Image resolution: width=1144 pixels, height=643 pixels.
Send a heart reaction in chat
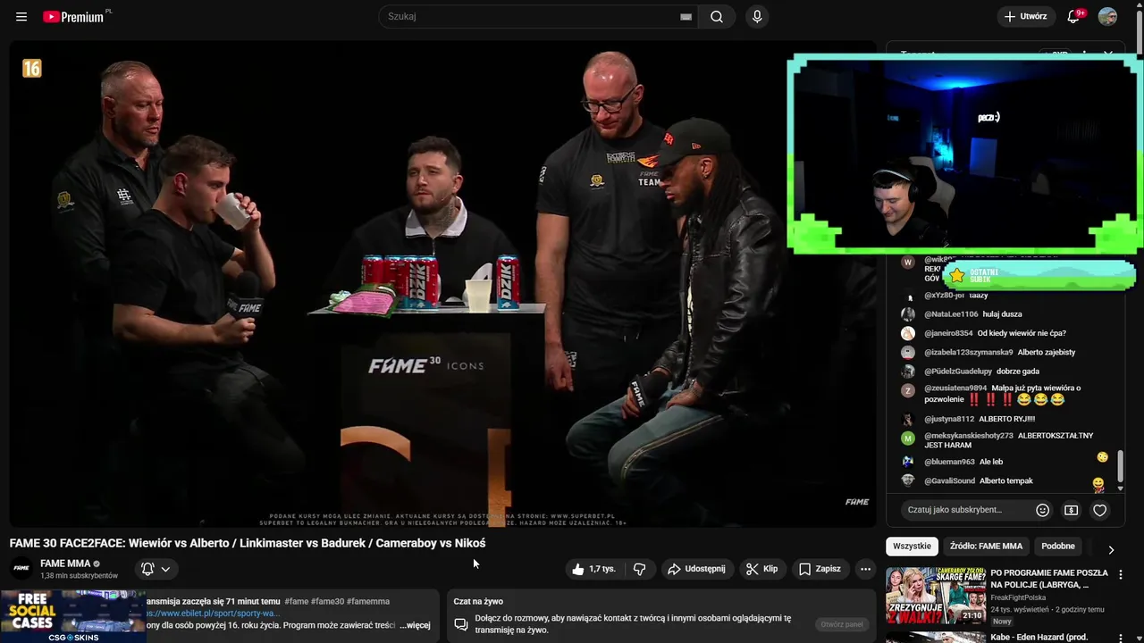point(1099,510)
